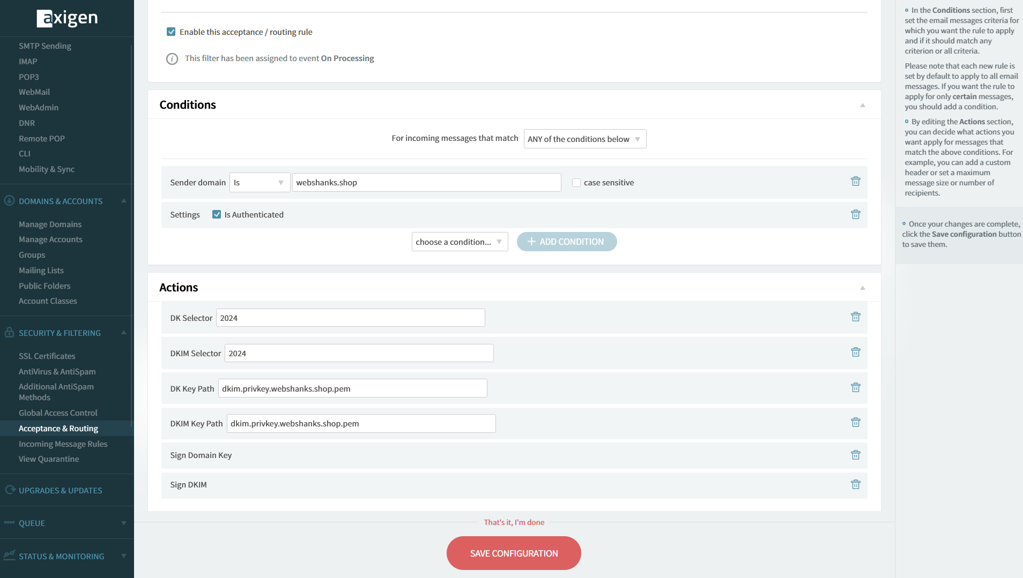Click the DKIM Key Path input field
The width and height of the screenshot is (1023, 578).
(361, 423)
